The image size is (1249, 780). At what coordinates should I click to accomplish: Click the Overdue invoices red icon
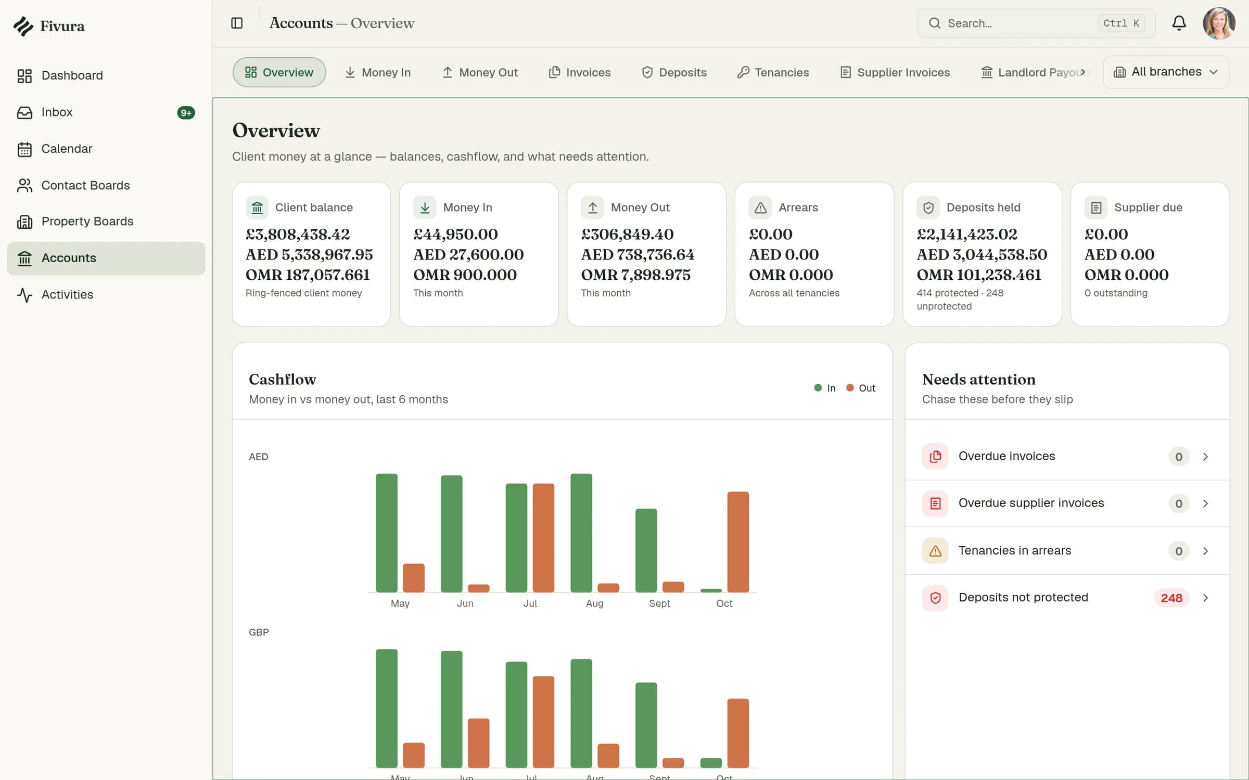935,457
